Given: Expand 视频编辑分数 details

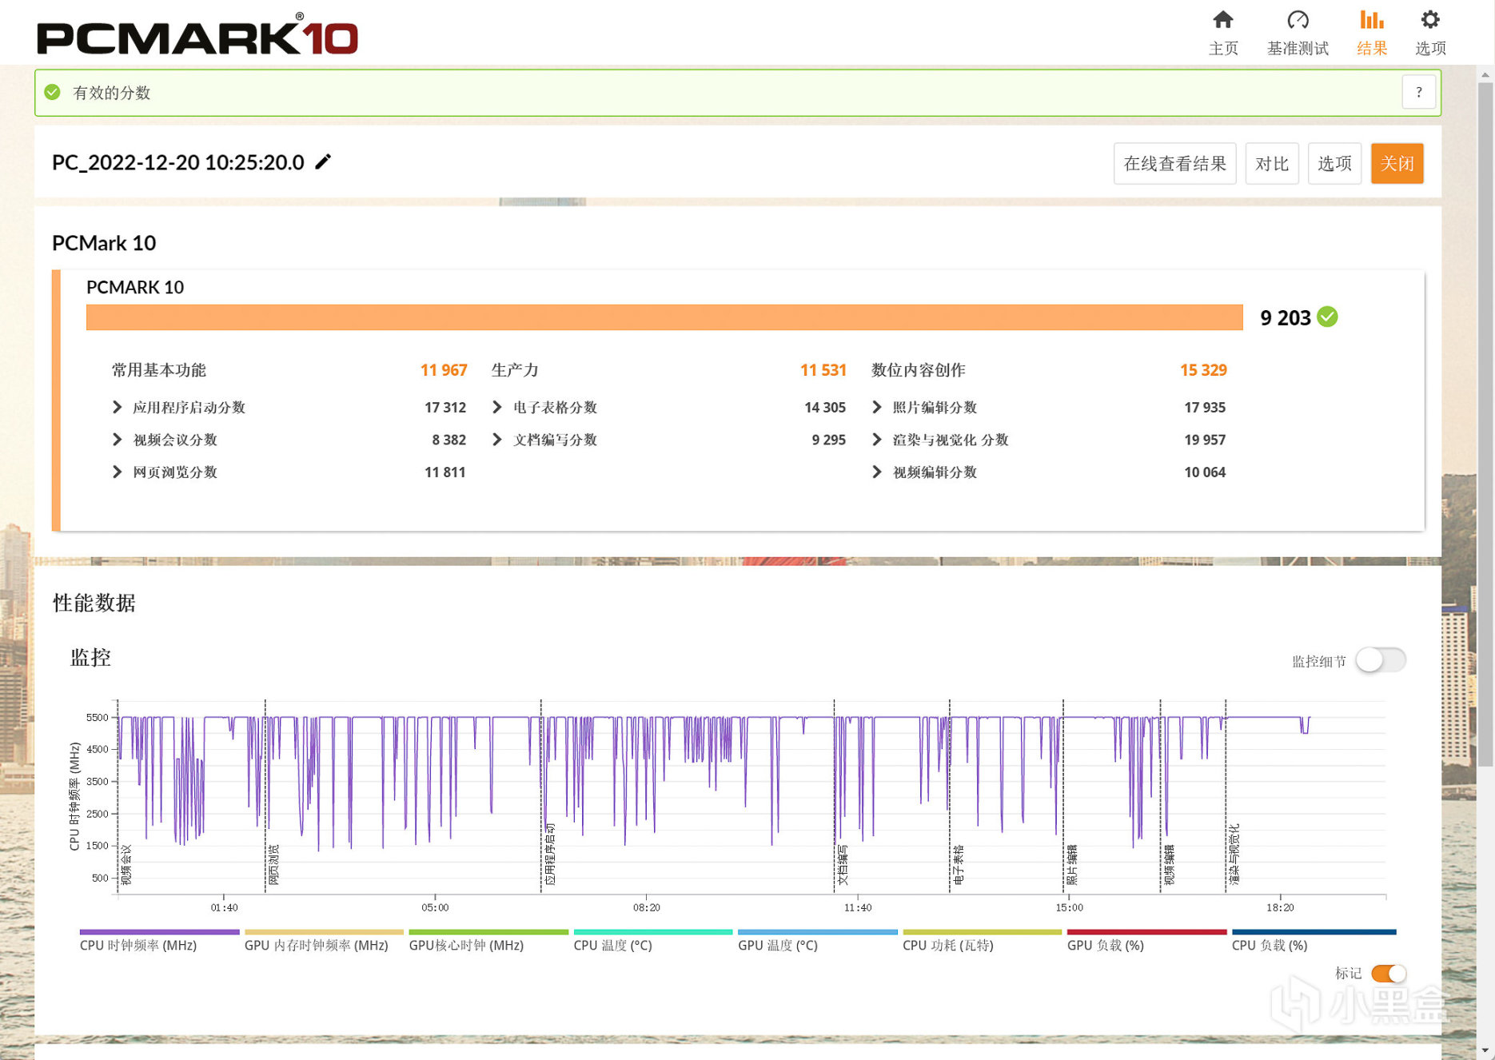Looking at the screenshot, I should 877,472.
